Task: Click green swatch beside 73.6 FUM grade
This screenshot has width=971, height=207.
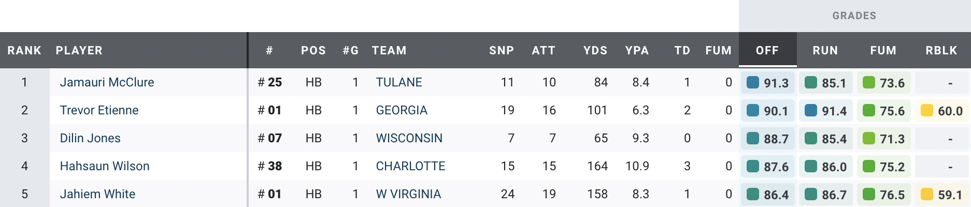Action: 869,82
